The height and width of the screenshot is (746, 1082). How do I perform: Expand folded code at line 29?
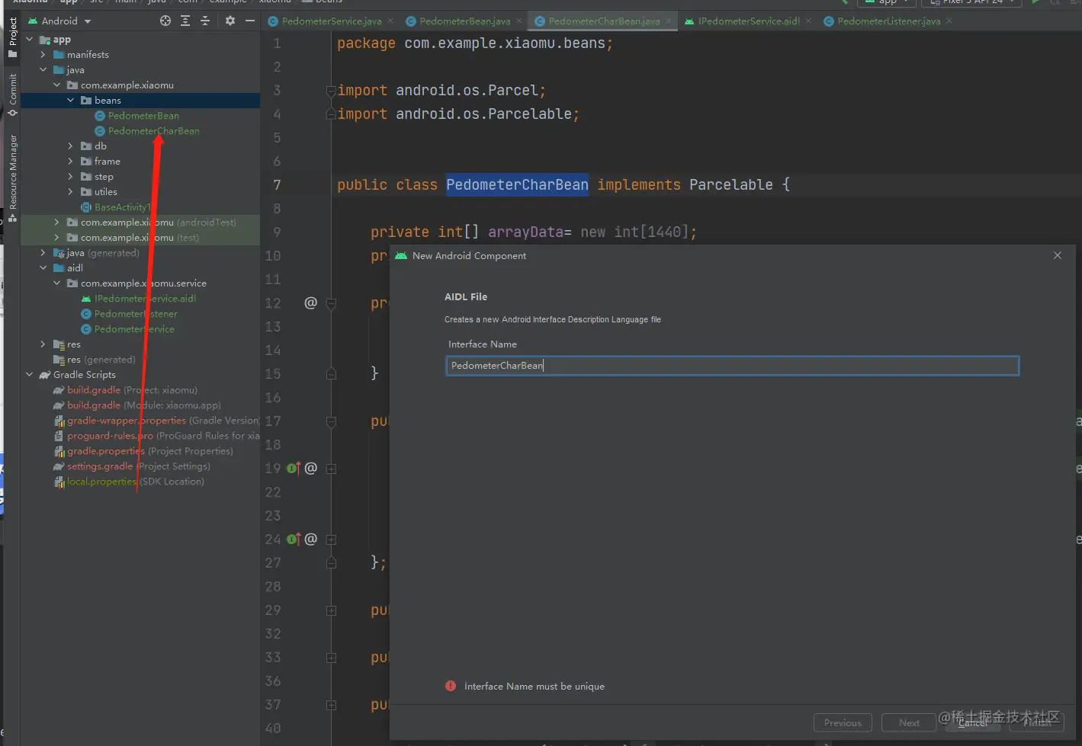click(331, 610)
